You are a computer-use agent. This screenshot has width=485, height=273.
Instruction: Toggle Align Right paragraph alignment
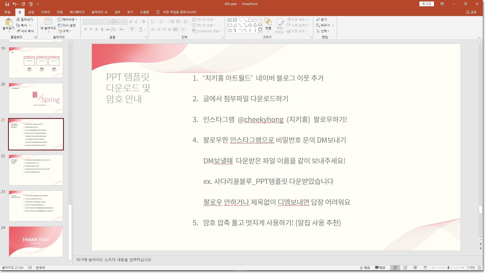[x=164, y=30]
